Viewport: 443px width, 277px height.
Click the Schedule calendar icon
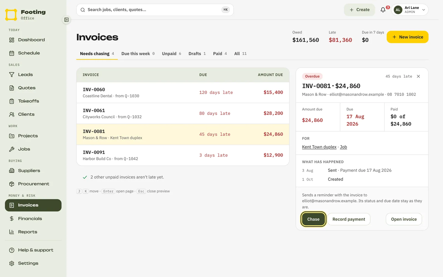12,53
